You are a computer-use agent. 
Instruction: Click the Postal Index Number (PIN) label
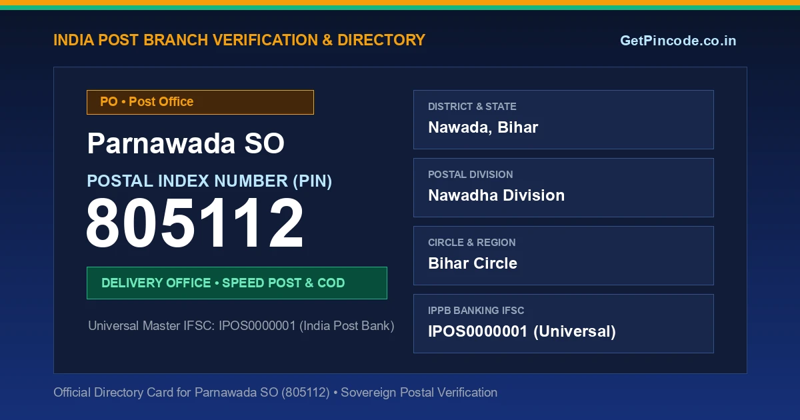click(x=209, y=181)
